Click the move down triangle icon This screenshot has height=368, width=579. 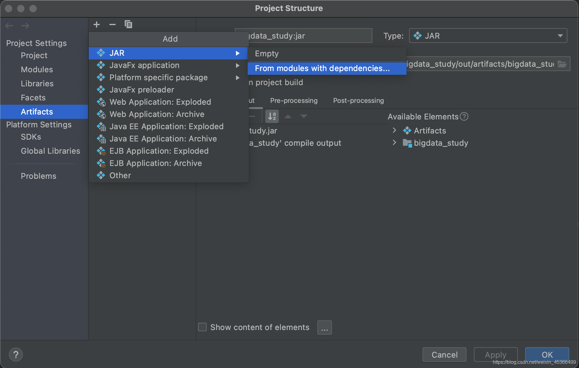click(x=304, y=116)
